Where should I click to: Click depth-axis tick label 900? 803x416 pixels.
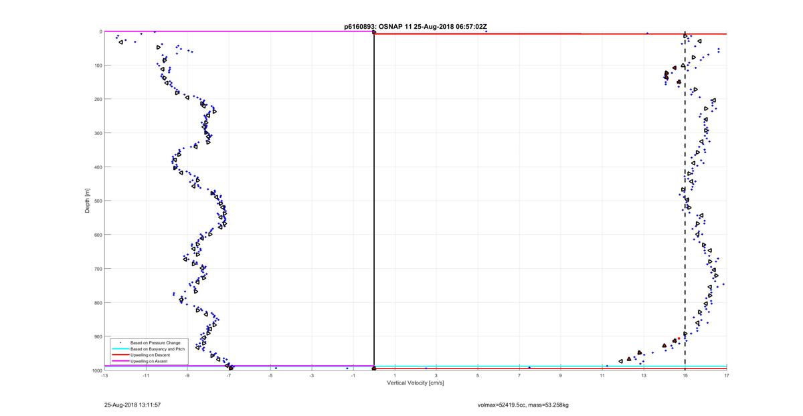click(x=98, y=336)
